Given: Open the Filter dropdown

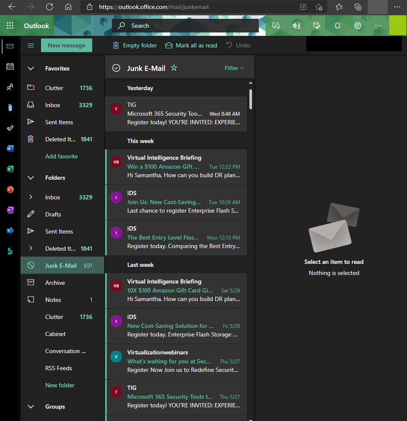Looking at the screenshot, I should 234,68.
